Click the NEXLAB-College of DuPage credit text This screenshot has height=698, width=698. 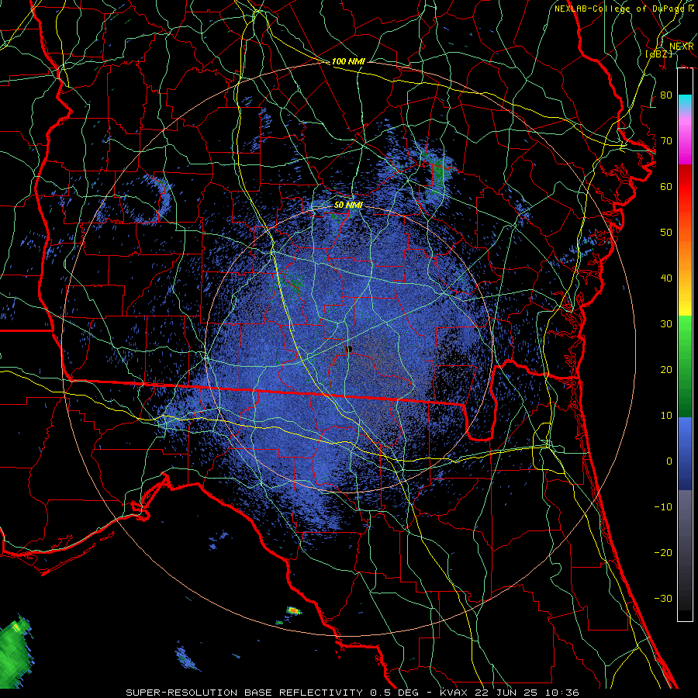point(624,9)
